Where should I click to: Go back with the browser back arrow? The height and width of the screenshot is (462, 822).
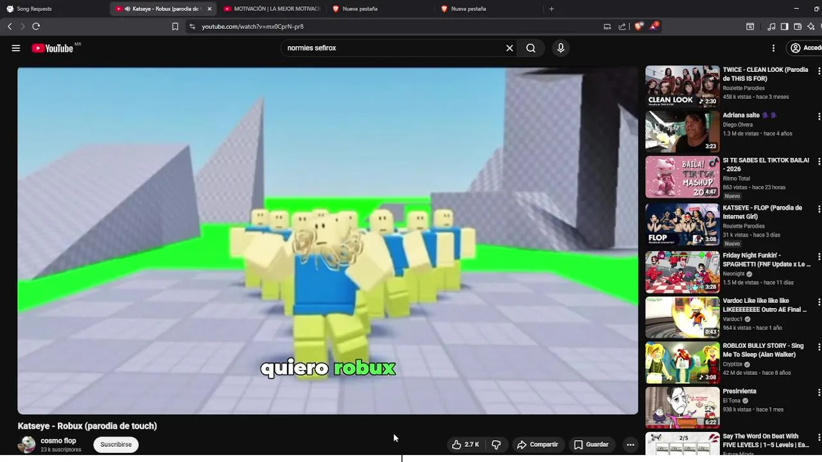(10, 26)
